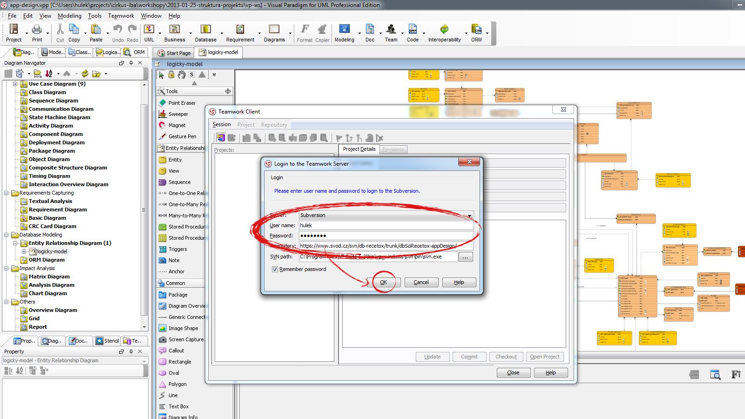Click the Cut scissors icon
Viewport: 745px width, 419px height.
(x=60, y=29)
